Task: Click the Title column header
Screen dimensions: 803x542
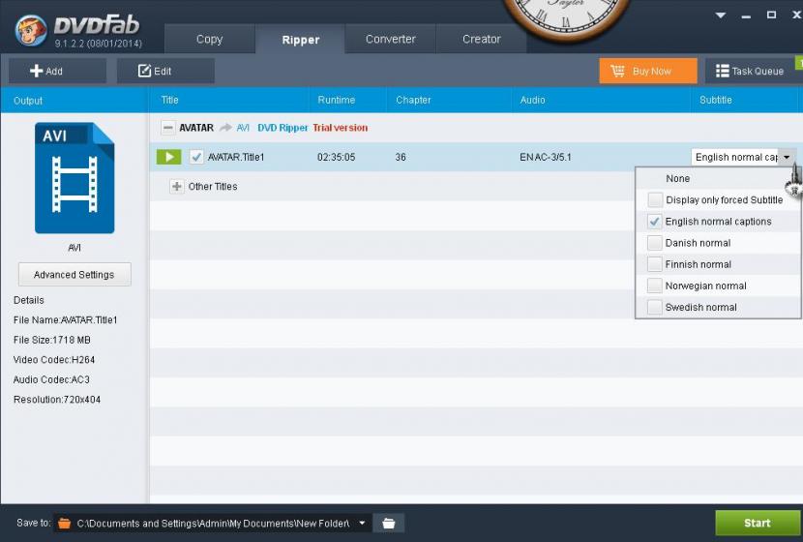Action: 170,100
